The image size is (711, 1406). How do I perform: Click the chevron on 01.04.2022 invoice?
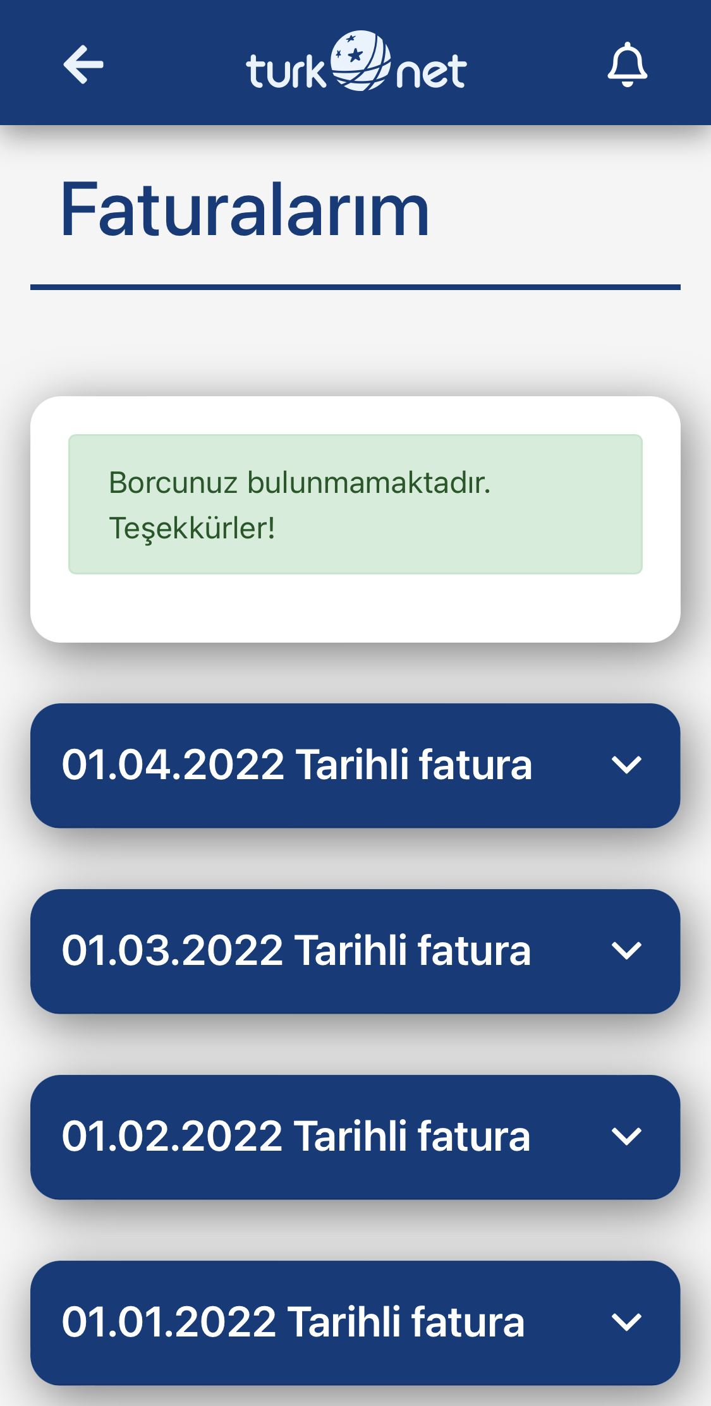click(626, 765)
